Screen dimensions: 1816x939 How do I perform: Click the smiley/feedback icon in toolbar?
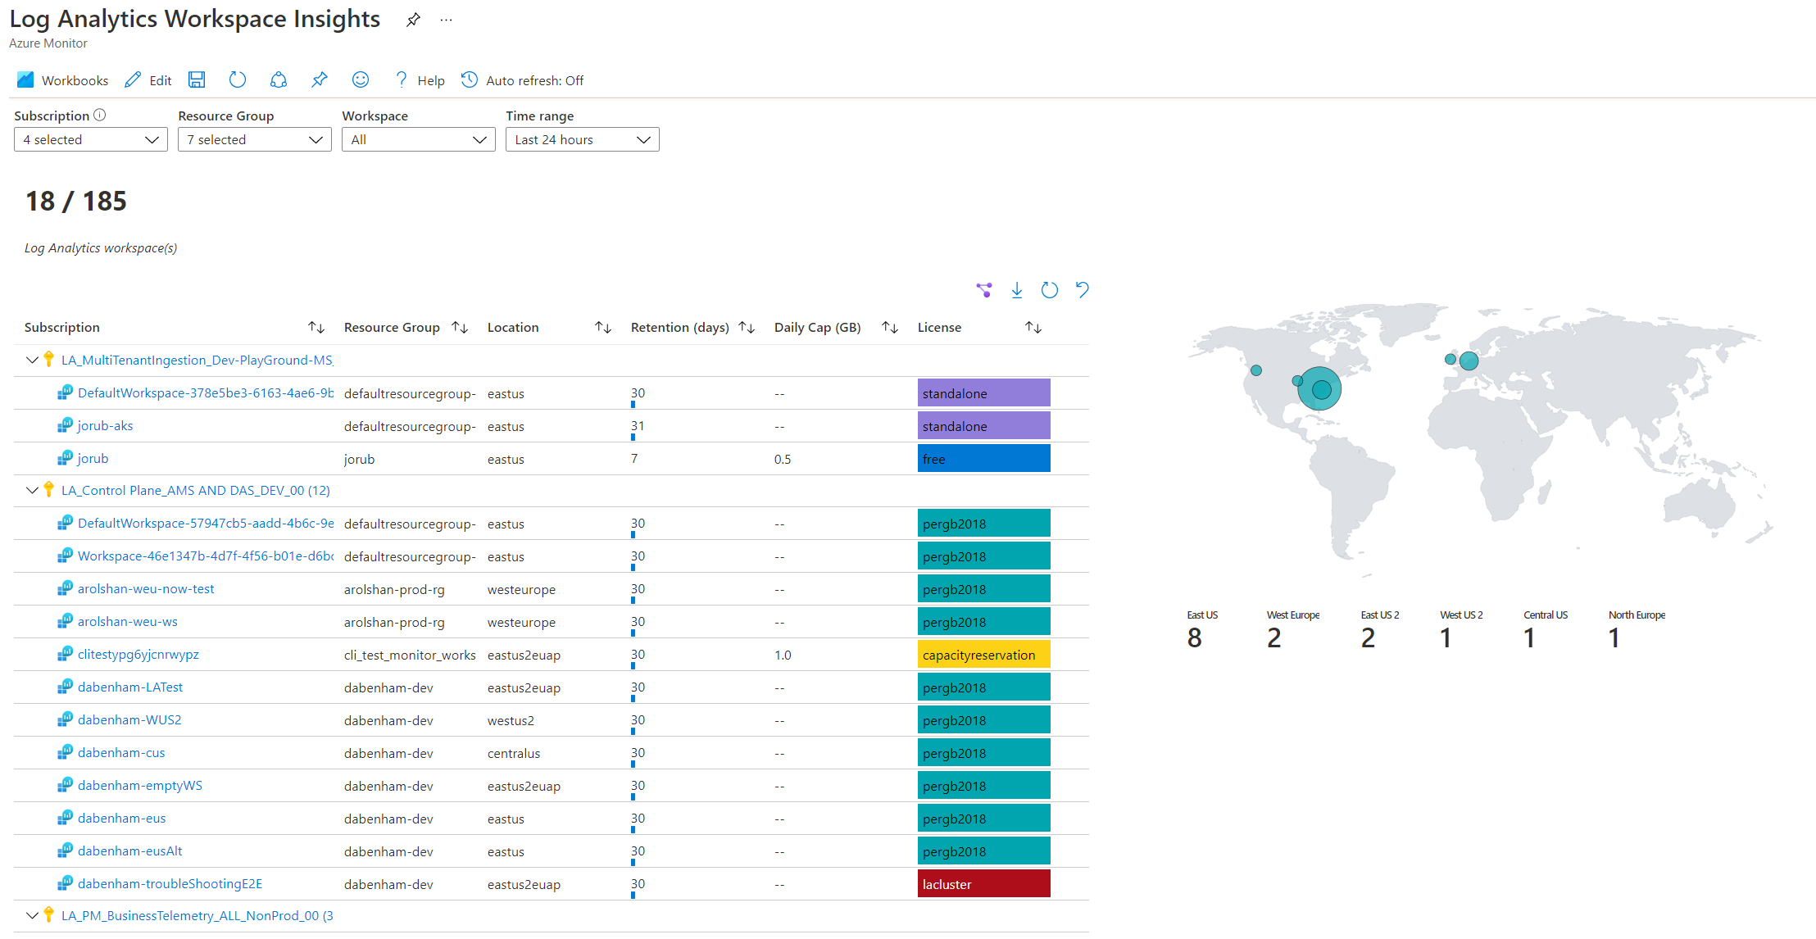[x=358, y=79]
